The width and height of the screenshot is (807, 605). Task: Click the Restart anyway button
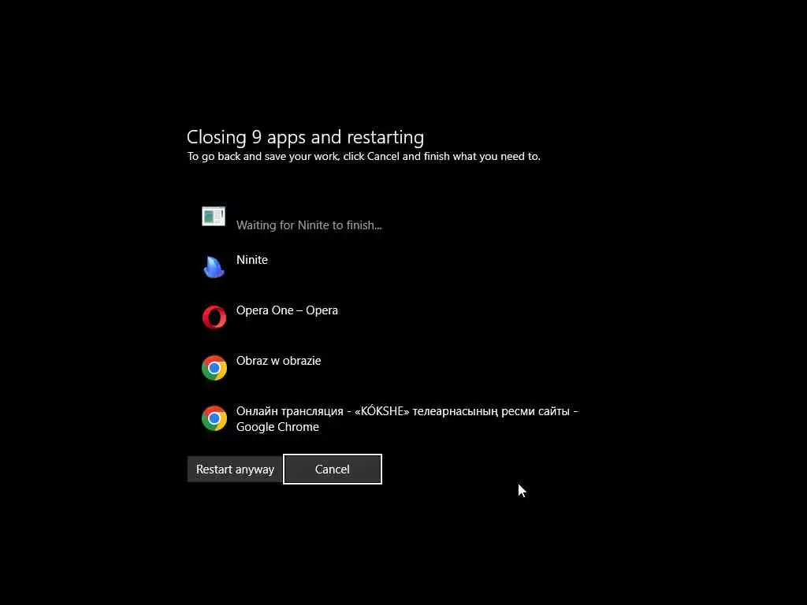(x=235, y=470)
